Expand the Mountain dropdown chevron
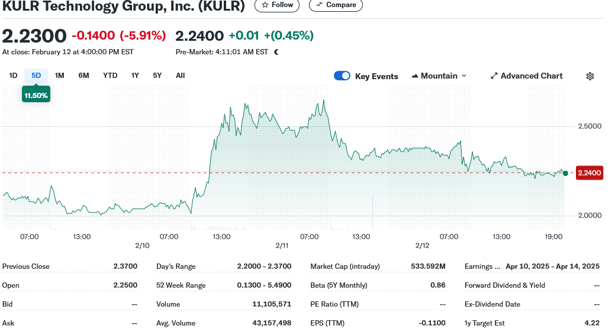612x335 pixels. coord(464,76)
